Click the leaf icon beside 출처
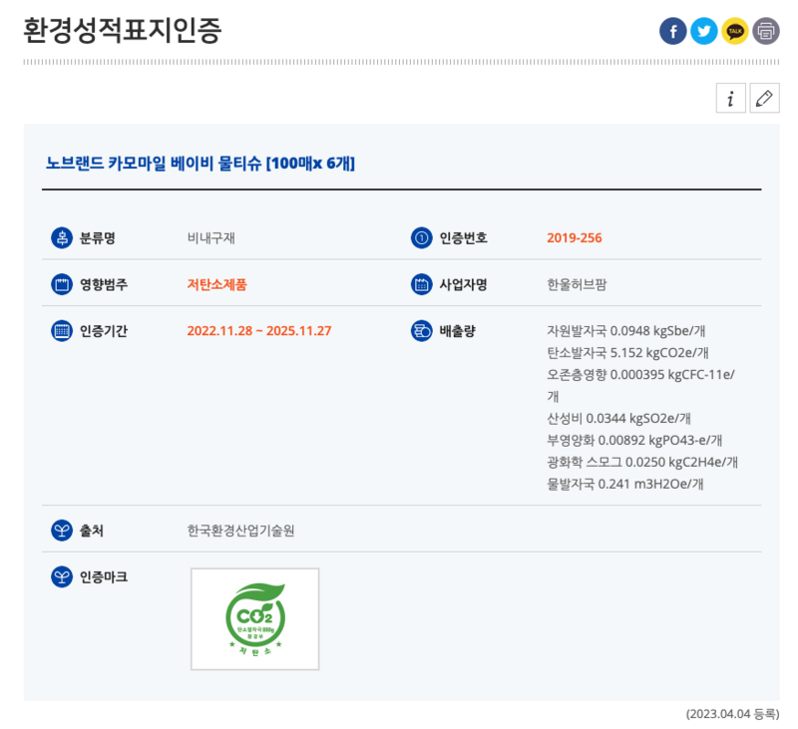The height and width of the screenshot is (729, 798). pyautogui.click(x=62, y=530)
